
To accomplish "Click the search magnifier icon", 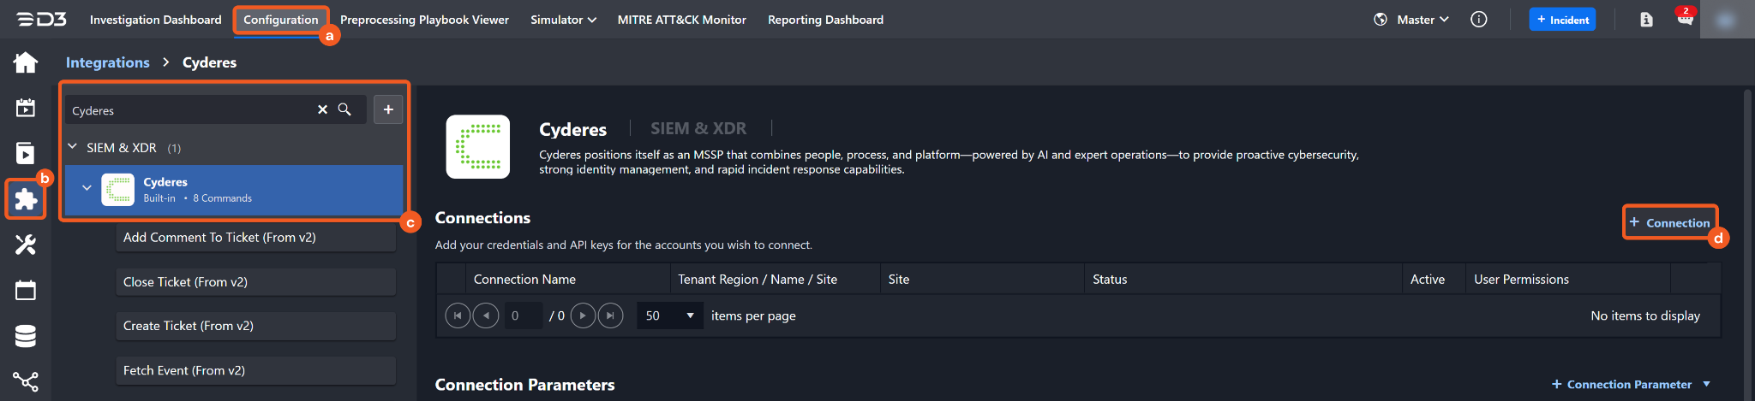I will (344, 109).
